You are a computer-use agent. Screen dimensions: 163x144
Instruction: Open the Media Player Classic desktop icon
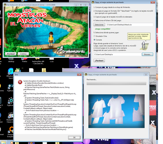(x=10, y=118)
